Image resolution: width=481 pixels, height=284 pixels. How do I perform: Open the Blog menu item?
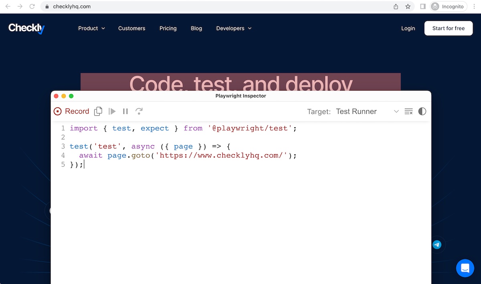[196, 28]
